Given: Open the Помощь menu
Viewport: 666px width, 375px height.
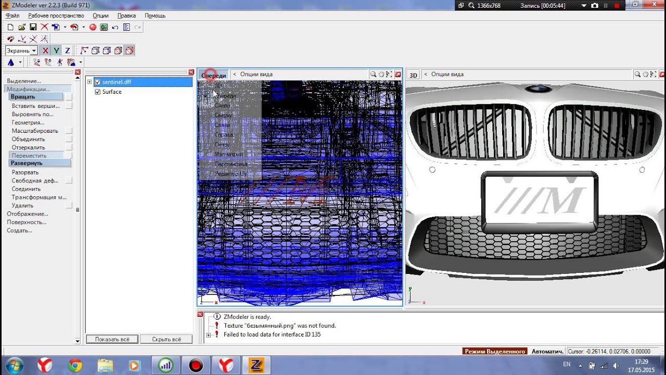Looking at the screenshot, I should click(x=155, y=16).
